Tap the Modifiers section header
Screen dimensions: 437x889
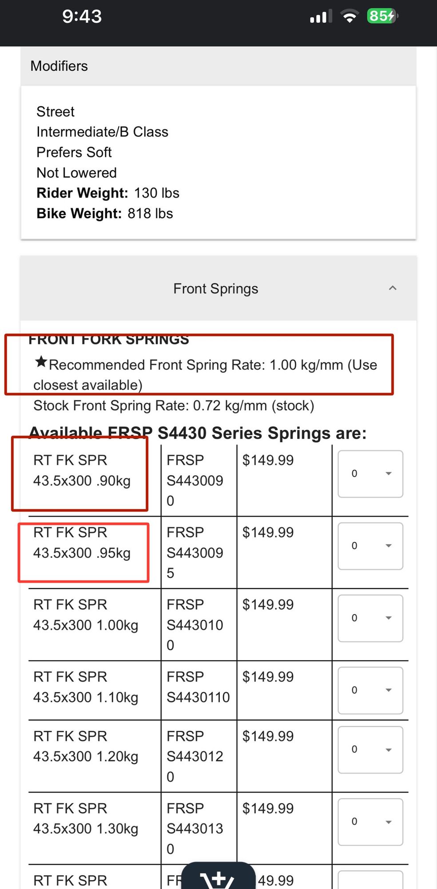59,66
